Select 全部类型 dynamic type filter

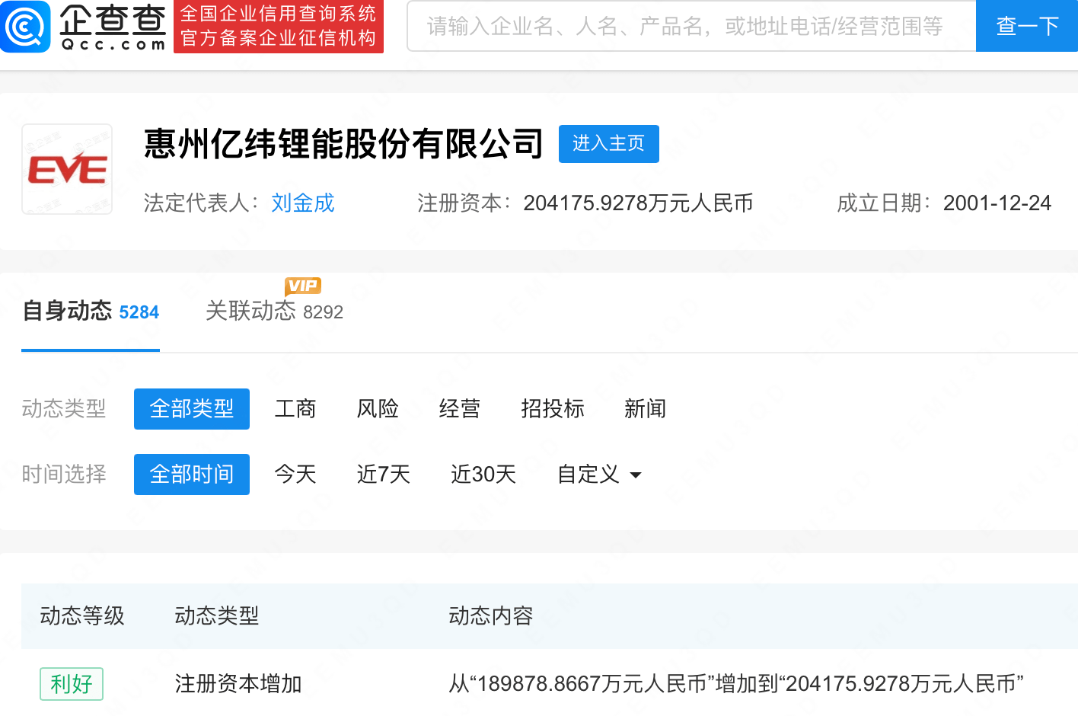pos(192,409)
